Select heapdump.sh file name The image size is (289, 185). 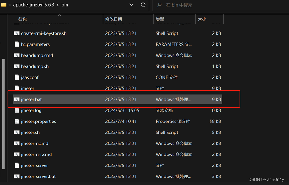coord(35,66)
